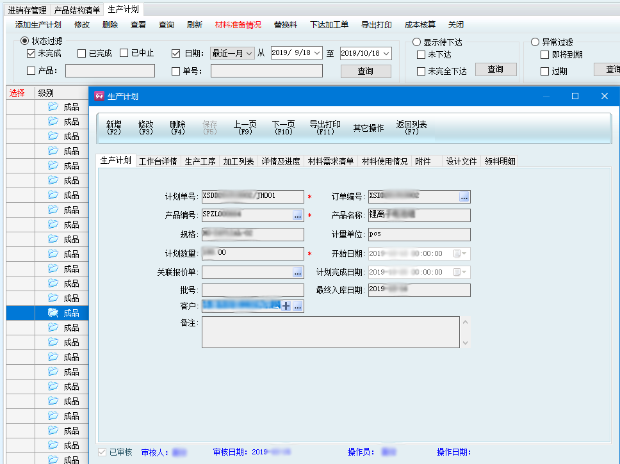Image resolution: width=620 pixels, height=464 pixels.
Task: Go to next record with 下一页 (F10)
Action: 284,127
